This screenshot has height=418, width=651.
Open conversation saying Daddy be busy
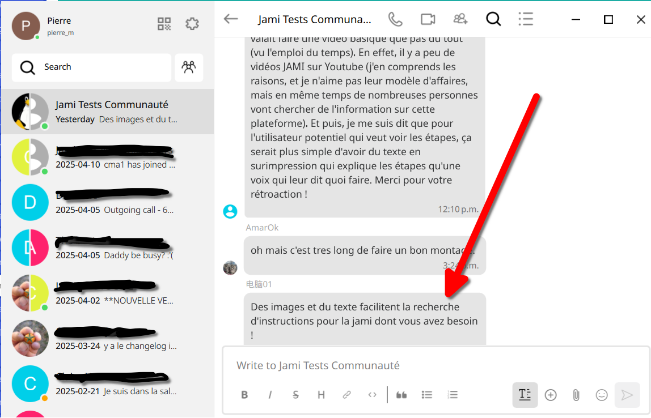pos(108,248)
